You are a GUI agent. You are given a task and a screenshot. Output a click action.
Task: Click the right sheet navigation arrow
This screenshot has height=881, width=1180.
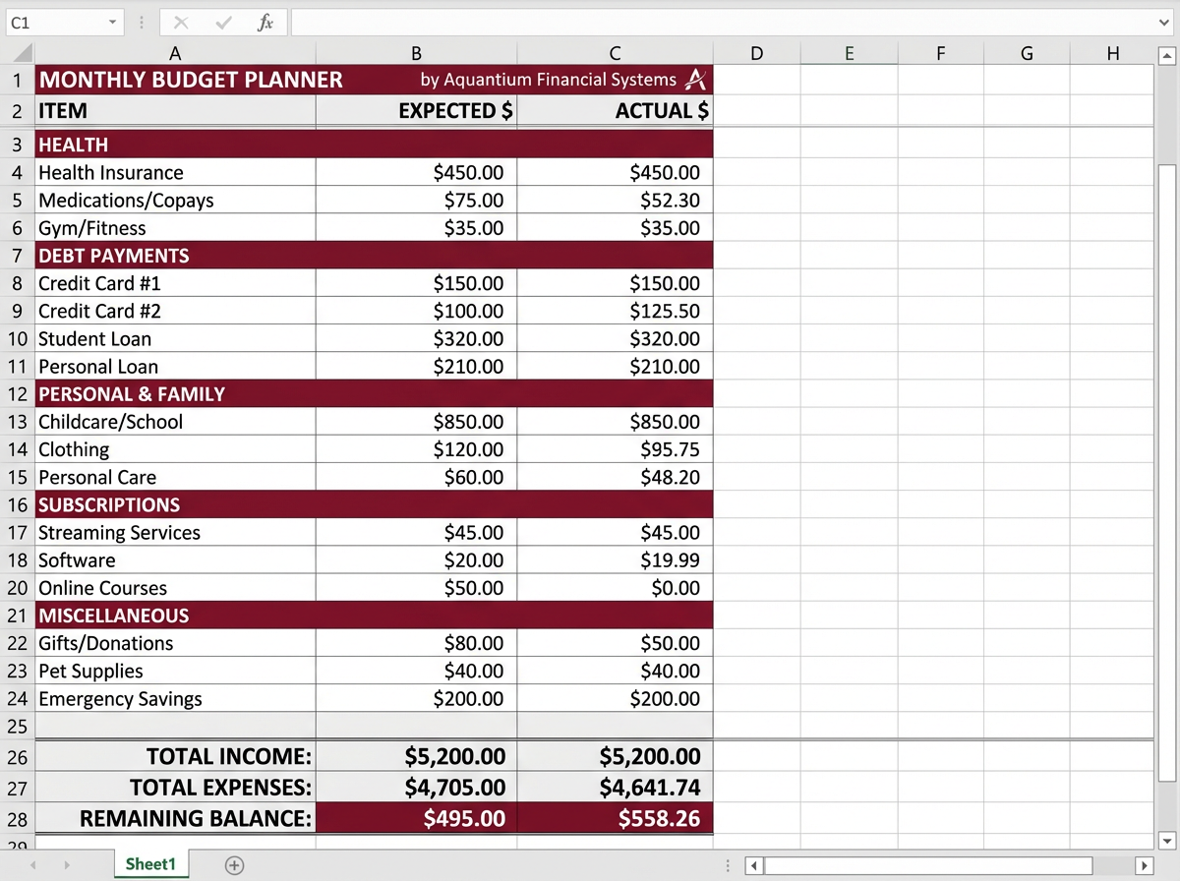pyautogui.click(x=67, y=864)
